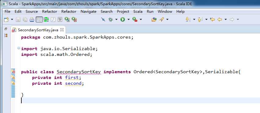The height and width of the screenshot is (113, 260).
Task: Click the Open Type folder icon
Action: (x=154, y=20)
